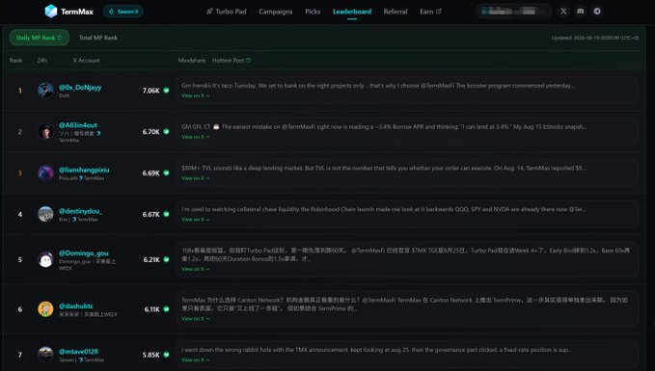The height and width of the screenshot is (371, 655).
Task: Click the Gm frenskii taco Tuesday post text
Action: coord(377,86)
